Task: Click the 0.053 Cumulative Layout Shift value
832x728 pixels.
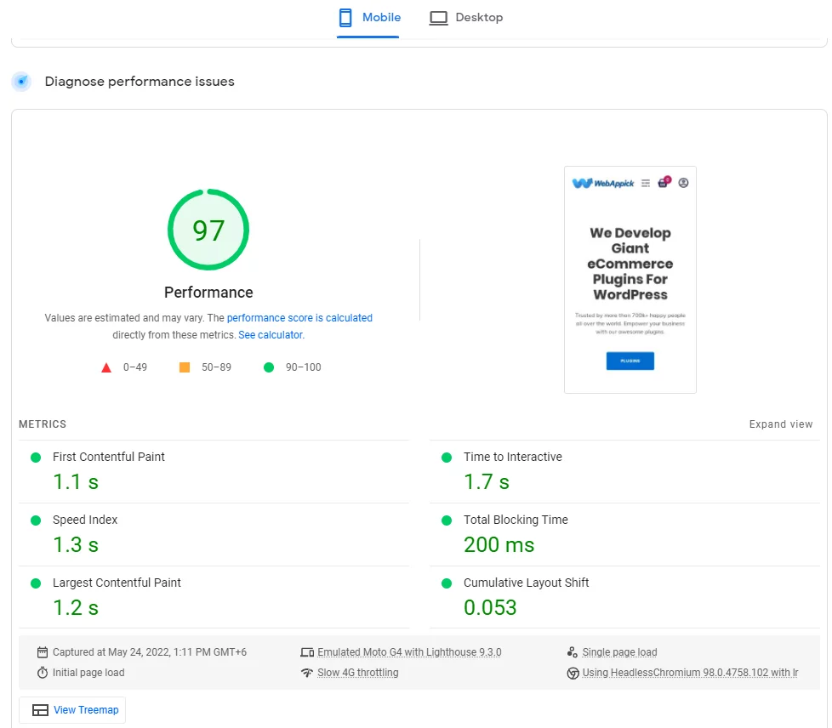Action: point(490,608)
